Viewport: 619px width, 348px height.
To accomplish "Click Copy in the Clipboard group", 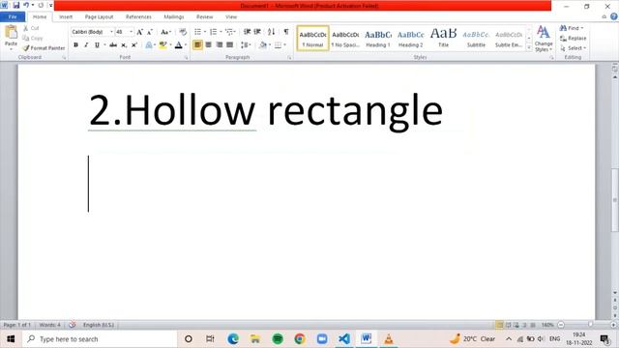I will pos(32,39).
